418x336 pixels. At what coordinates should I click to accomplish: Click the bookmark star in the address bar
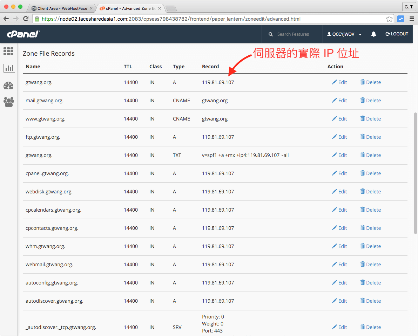pos(389,19)
